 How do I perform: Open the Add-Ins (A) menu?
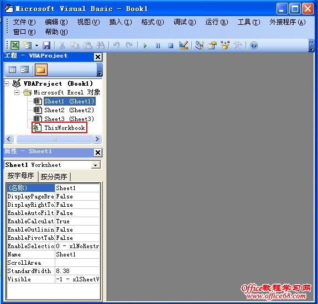click(x=288, y=22)
